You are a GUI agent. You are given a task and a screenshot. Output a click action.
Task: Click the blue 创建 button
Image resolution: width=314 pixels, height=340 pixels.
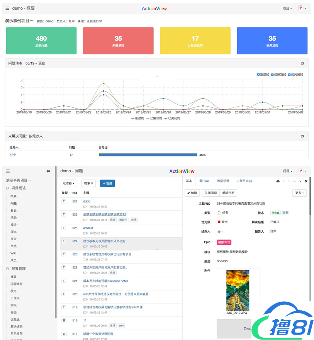(107, 183)
